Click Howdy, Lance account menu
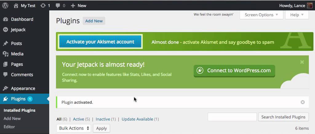This screenshot has width=315, height=134. 292,6
